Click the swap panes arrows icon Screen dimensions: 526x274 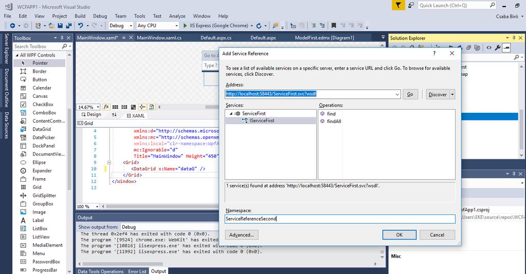tap(114, 115)
